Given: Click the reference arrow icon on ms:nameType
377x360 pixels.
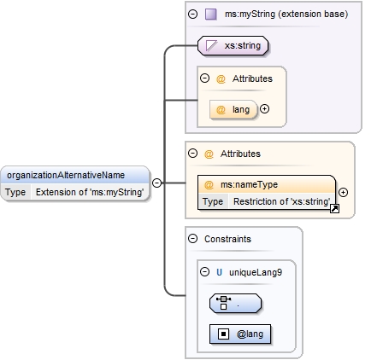Looking at the screenshot, I should [x=334, y=209].
